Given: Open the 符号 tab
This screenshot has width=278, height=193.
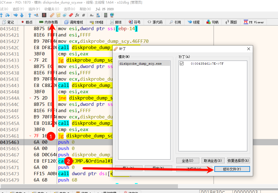Looking at the screenshot, I should pyautogui.click(x=135, y=22).
